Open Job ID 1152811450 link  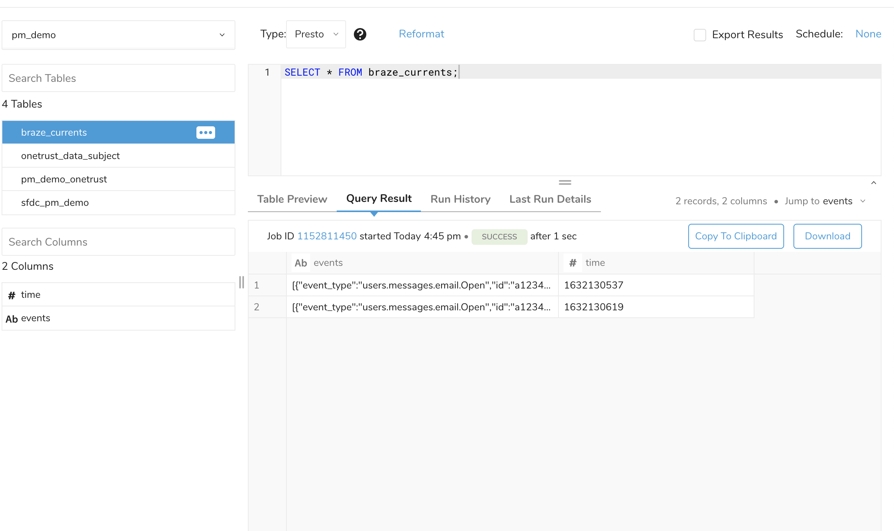(327, 236)
